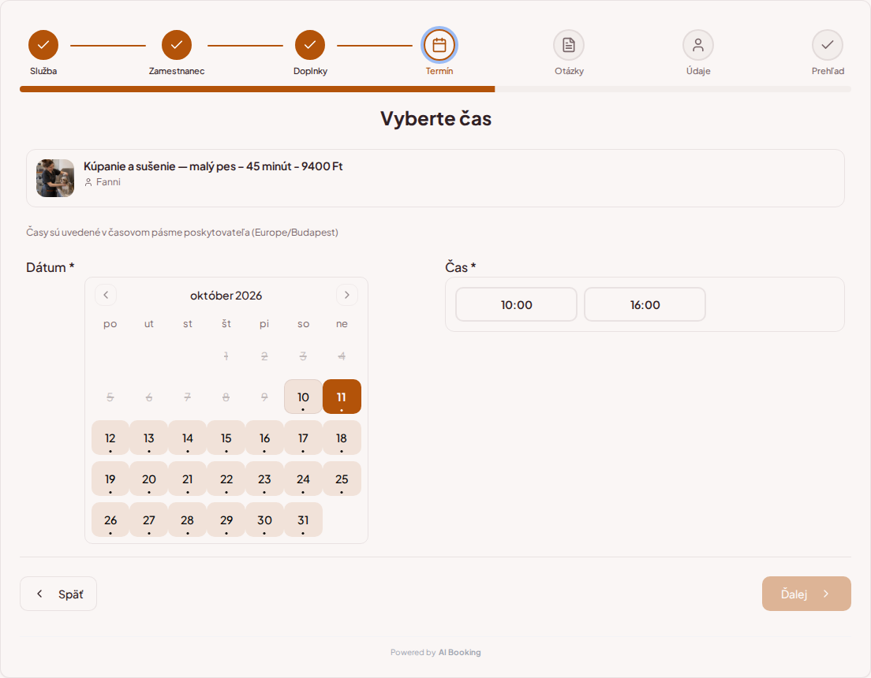This screenshot has height=678, width=871.
Task: Open the AI Booking link
Action: (459, 653)
